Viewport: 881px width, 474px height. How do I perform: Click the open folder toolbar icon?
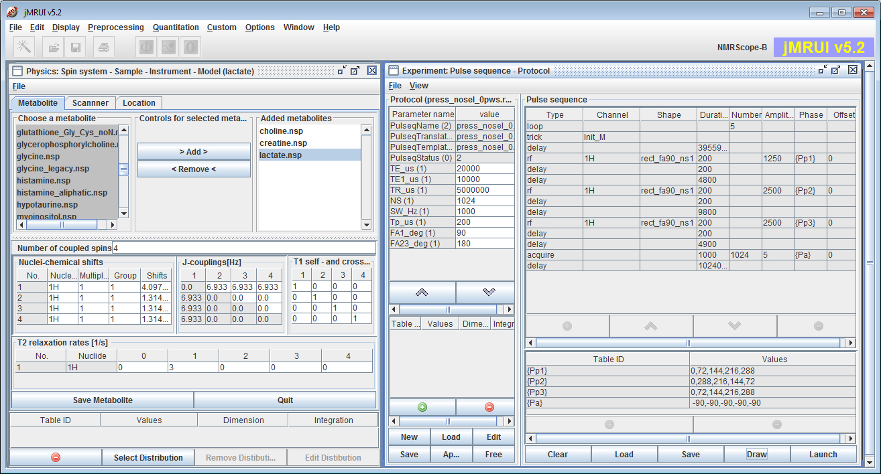(x=54, y=47)
